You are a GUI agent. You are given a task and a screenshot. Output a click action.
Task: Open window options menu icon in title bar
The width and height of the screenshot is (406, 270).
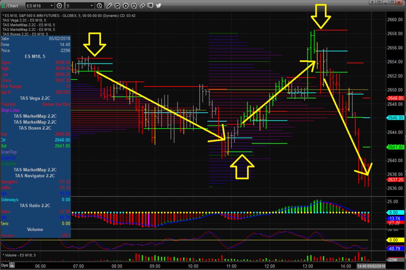[379, 2]
